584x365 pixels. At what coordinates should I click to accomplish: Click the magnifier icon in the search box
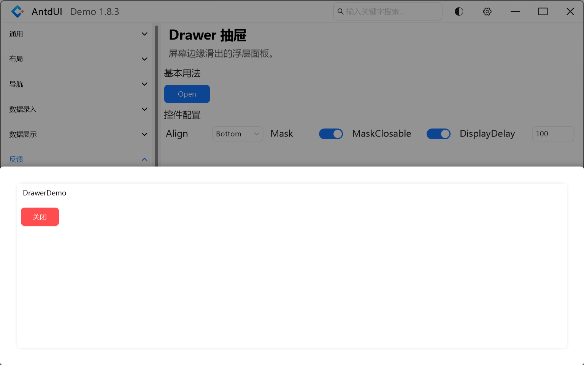coord(340,11)
